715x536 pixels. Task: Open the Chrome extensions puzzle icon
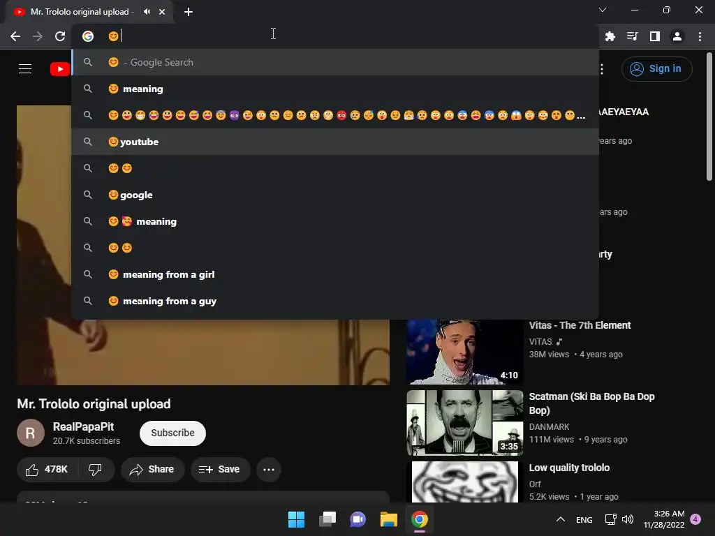point(610,36)
